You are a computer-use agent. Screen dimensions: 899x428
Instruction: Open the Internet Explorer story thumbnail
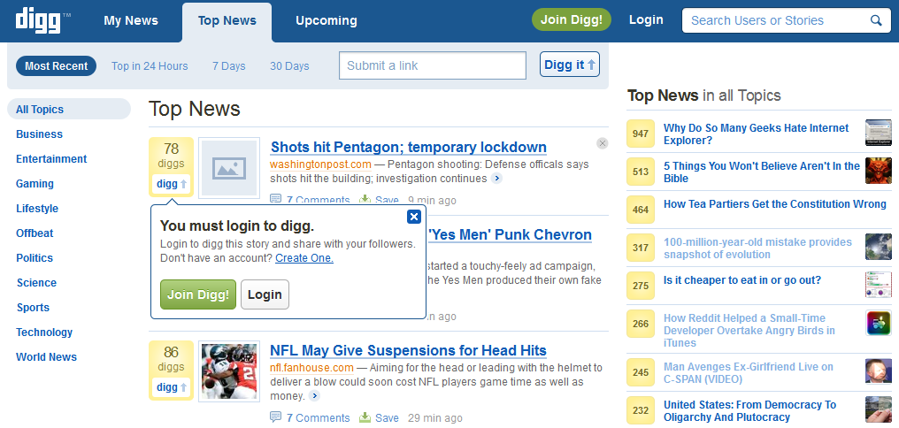point(878,134)
